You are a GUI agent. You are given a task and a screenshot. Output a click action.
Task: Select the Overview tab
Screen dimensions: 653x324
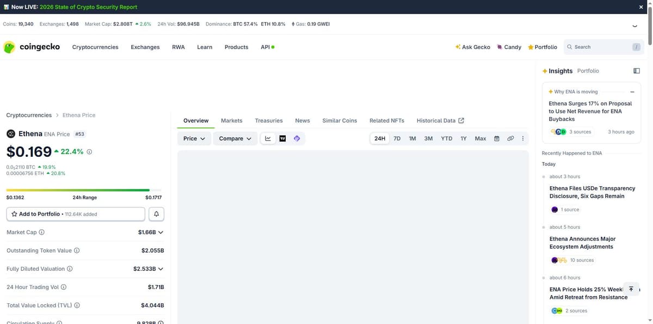pos(196,121)
